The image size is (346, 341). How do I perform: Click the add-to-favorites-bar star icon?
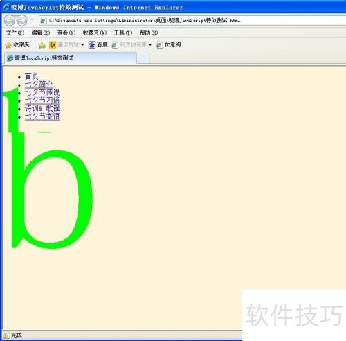click(42, 45)
